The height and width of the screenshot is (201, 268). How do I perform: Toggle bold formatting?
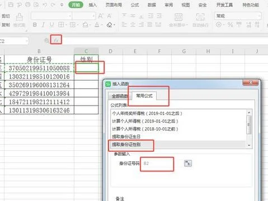(35, 25)
